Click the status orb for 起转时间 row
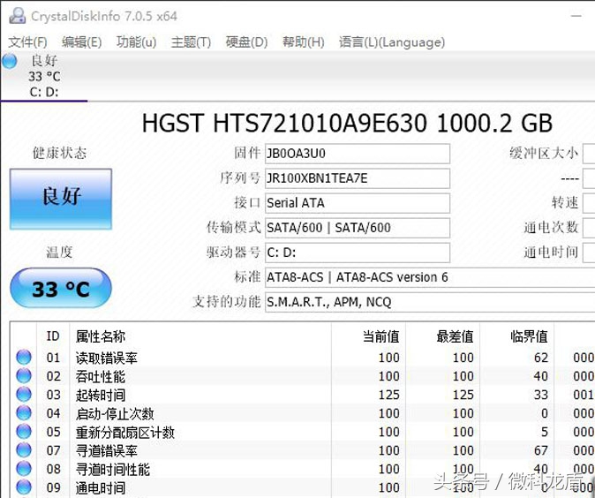Image resolution: width=595 pixels, height=498 pixels. [24, 395]
